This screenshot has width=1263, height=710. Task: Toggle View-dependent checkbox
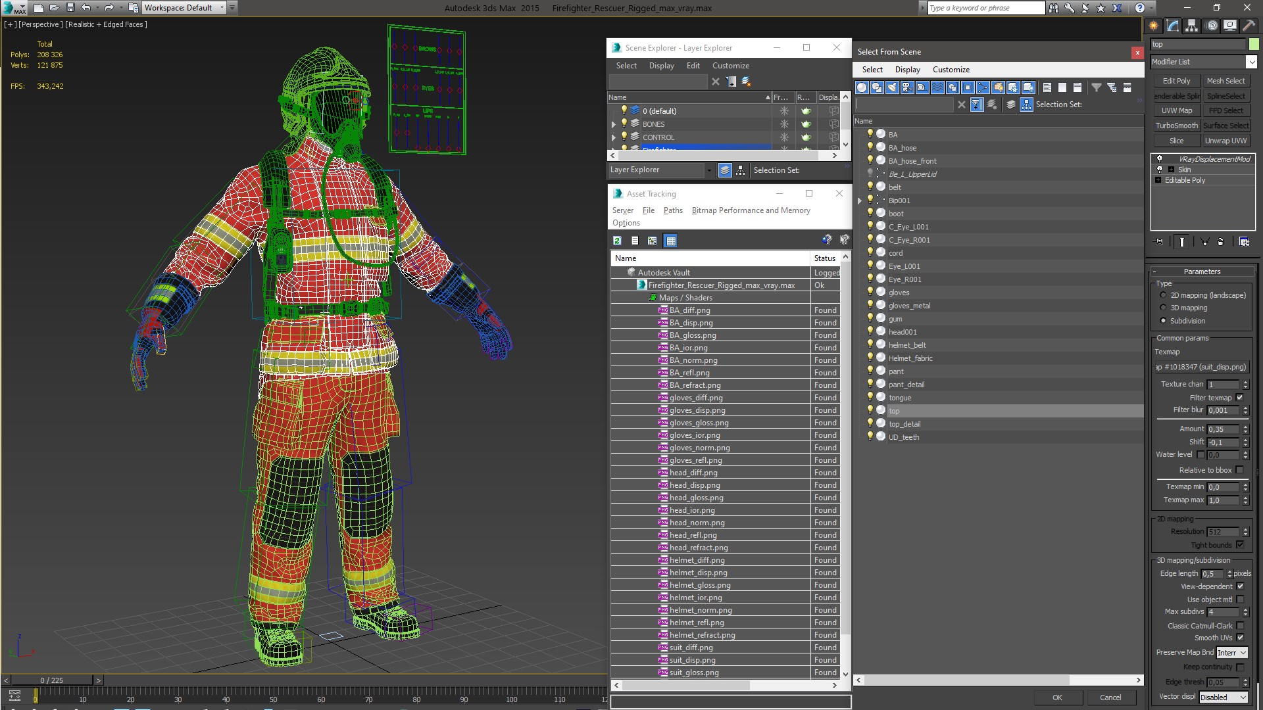pos(1240,586)
